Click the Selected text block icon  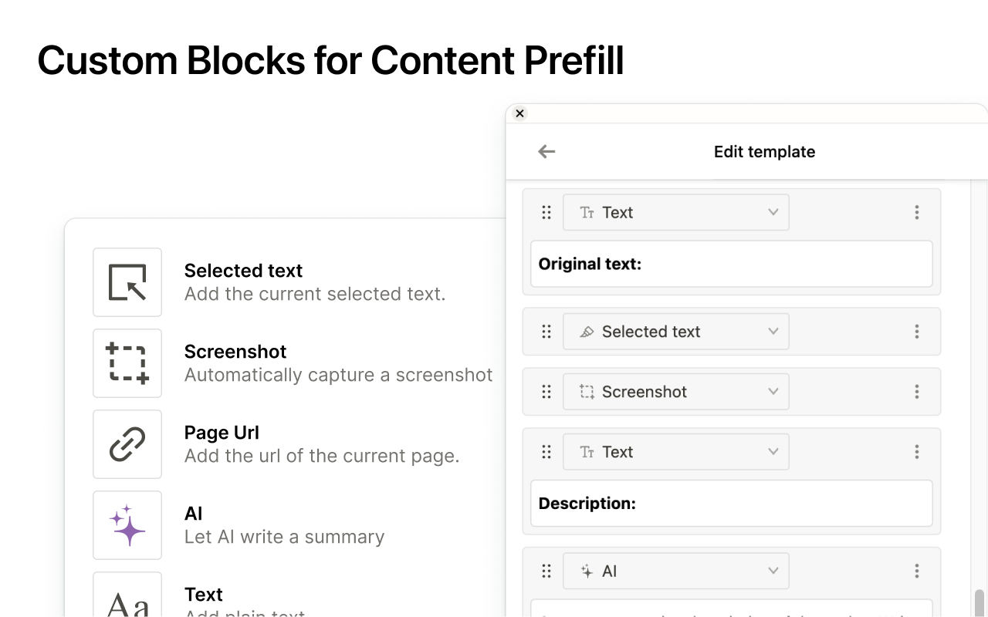(x=127, y=282)
